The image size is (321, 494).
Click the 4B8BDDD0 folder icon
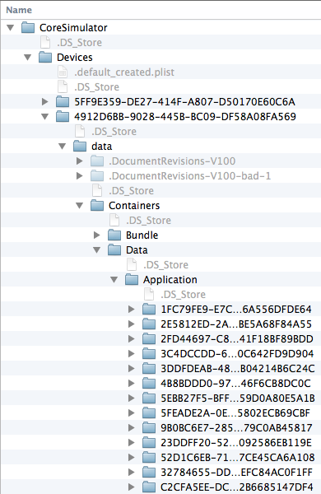coord(149,383)
